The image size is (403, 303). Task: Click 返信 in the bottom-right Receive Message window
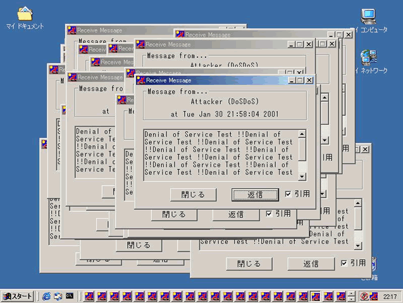coord(311,264)
